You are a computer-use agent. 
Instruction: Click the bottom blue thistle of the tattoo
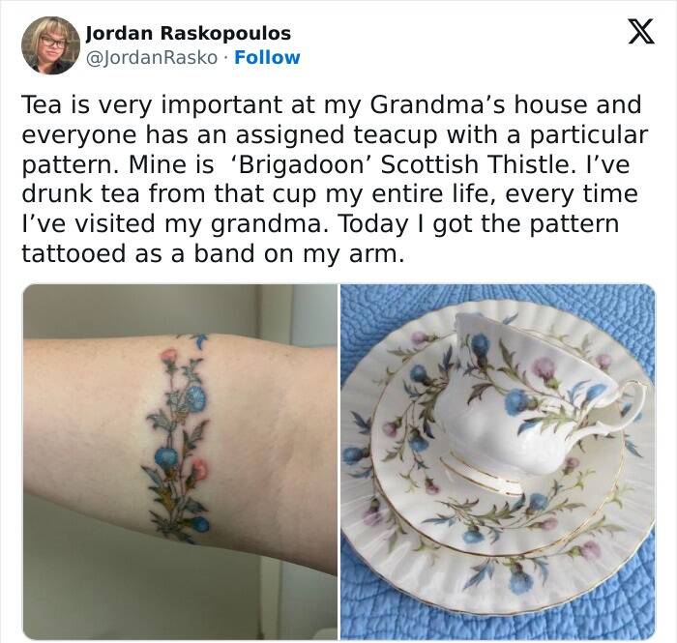(200, 524)
